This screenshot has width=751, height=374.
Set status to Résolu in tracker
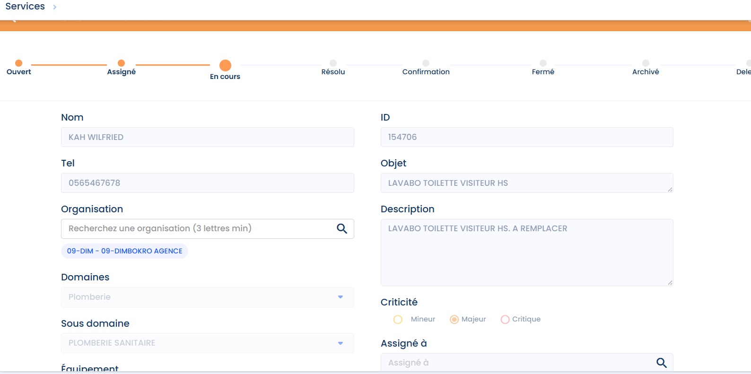(333, 63)
